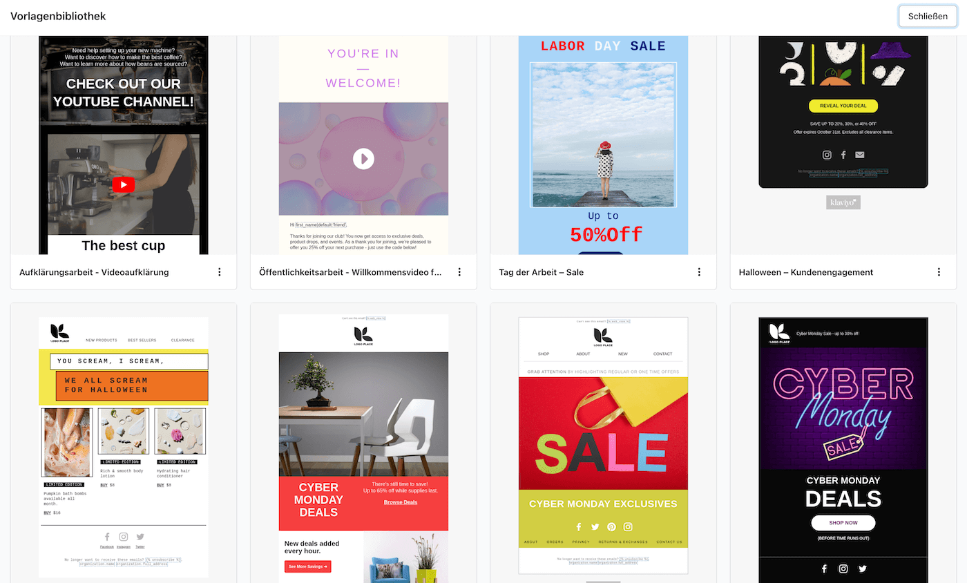Select the colorful SALE Cyber Monday Exclusives thumbnail
Viewport: 967px width, 583px height.
[603, 446]
